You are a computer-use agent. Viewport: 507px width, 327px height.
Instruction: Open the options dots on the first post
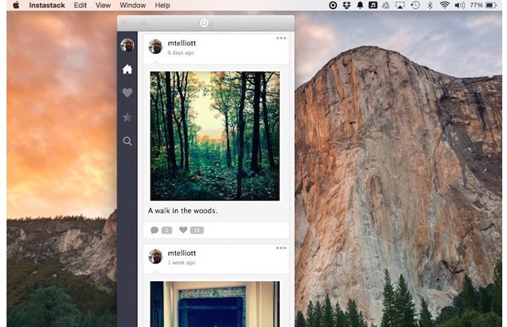pyautogui.click(x=280, y=38)
